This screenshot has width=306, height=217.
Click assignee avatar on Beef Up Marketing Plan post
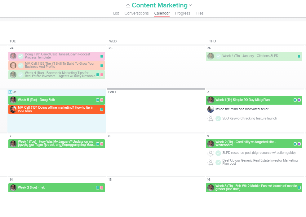[211, 162]
